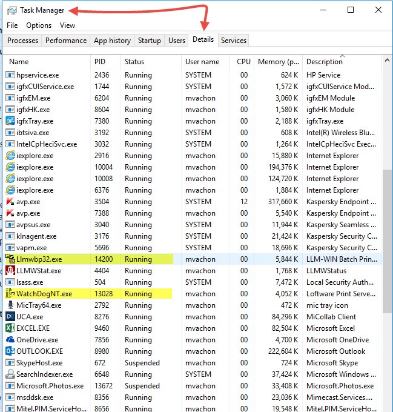Switch to the Users tab
Screen dimensions: 393x412
(x=177, y=41)
